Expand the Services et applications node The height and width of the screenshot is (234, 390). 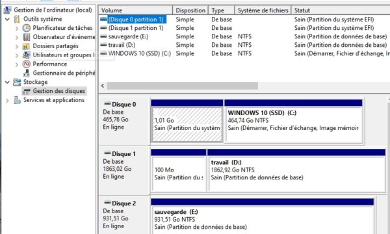[x=7, y=101]
